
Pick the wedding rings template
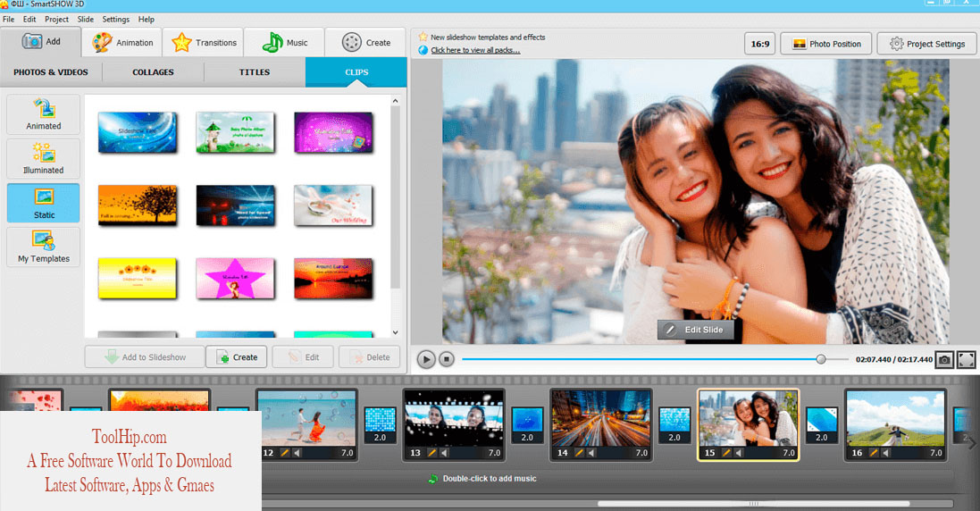coord(333,205)
